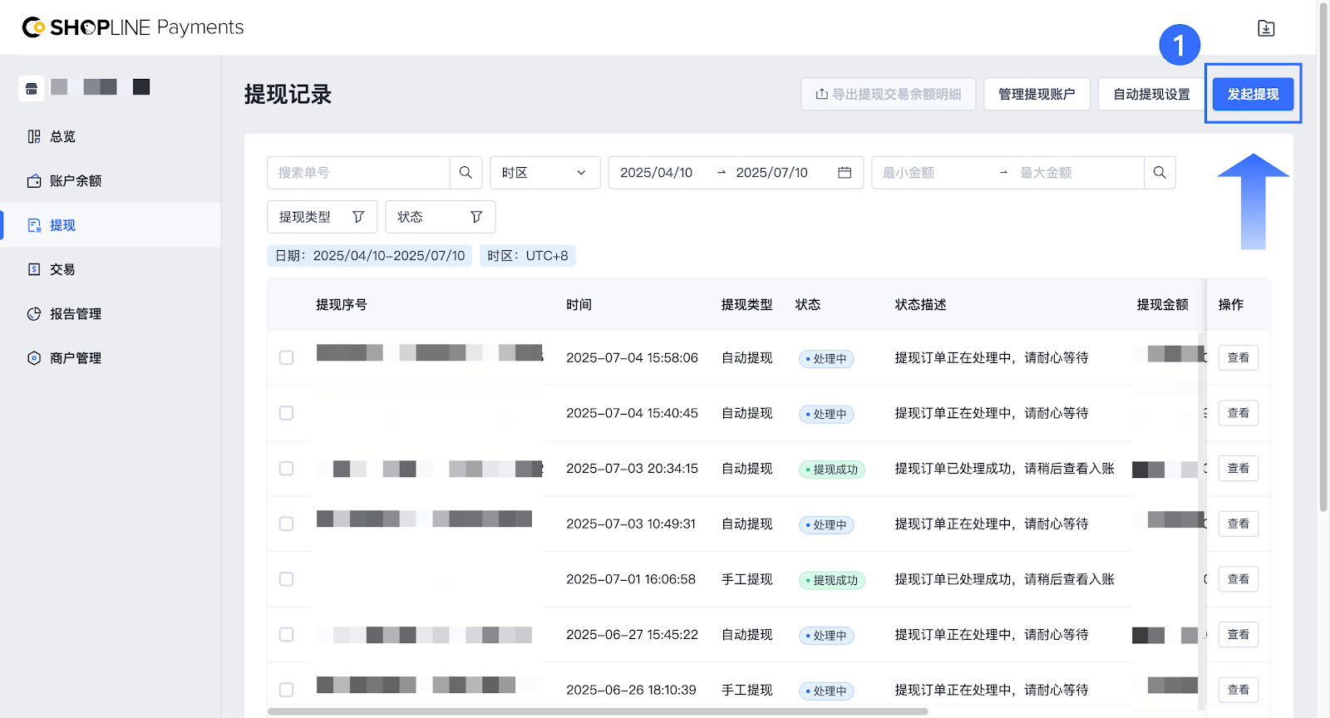Open the 提现类型 filter dropdown
1330x718 pixels.
322,217
